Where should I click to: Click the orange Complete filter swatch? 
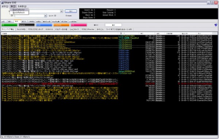[x=61, y=25]
